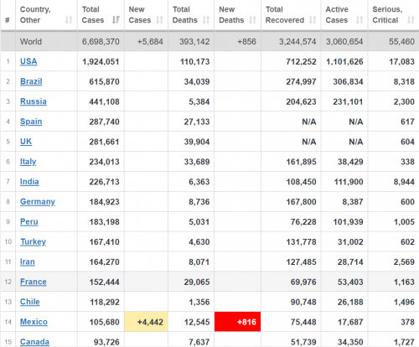Sort by New Deaths arrows icon
Image resolution: width=419 pixels, height=347 pixels.
tap(252, 20)
